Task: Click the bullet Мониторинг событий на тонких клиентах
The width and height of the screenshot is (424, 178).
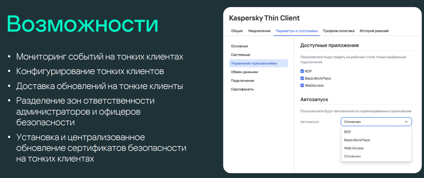Action: point(100,57)
